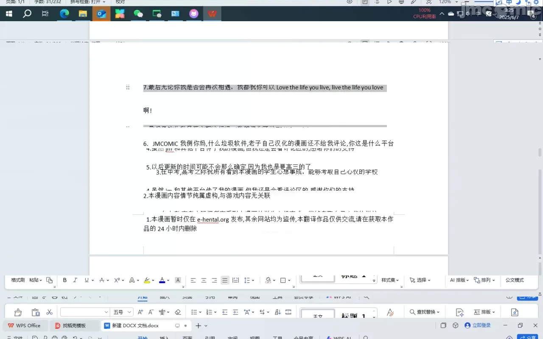Click the decrease indent icon
The width and height of the screenshot is (543, 339).
tap(225, 312)
